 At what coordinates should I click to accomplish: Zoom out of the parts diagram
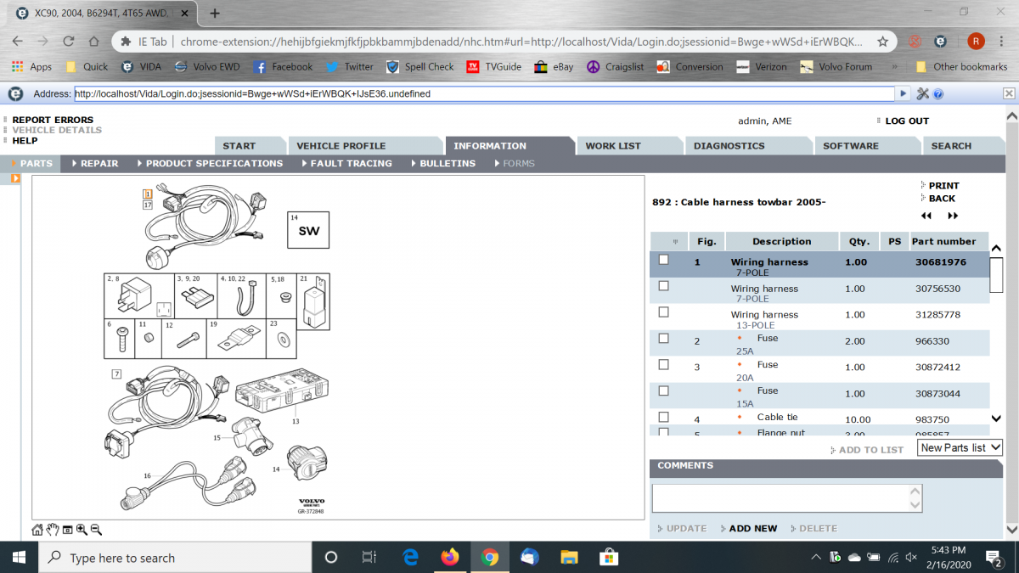96,530
